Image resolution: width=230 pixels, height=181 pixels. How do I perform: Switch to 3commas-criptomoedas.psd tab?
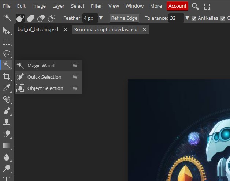pos(106,29)
